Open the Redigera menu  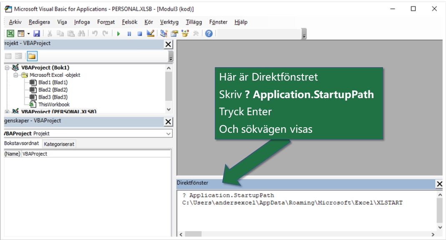pyautogui.click(x=39, y=22)
